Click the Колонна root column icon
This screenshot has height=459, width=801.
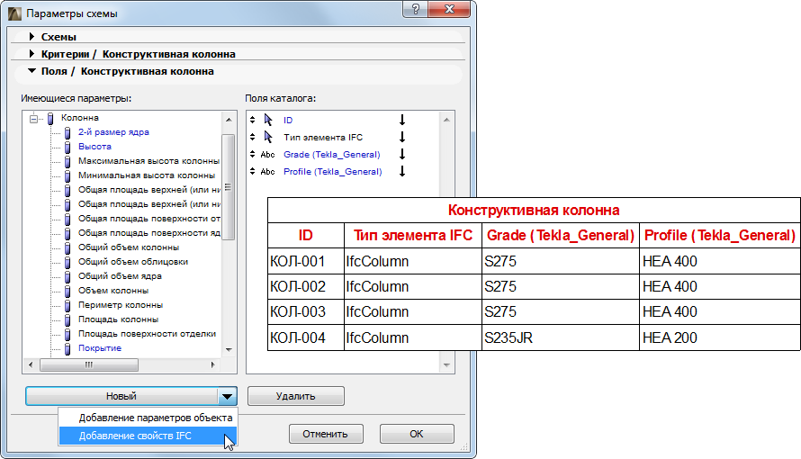tap(50, 119)
